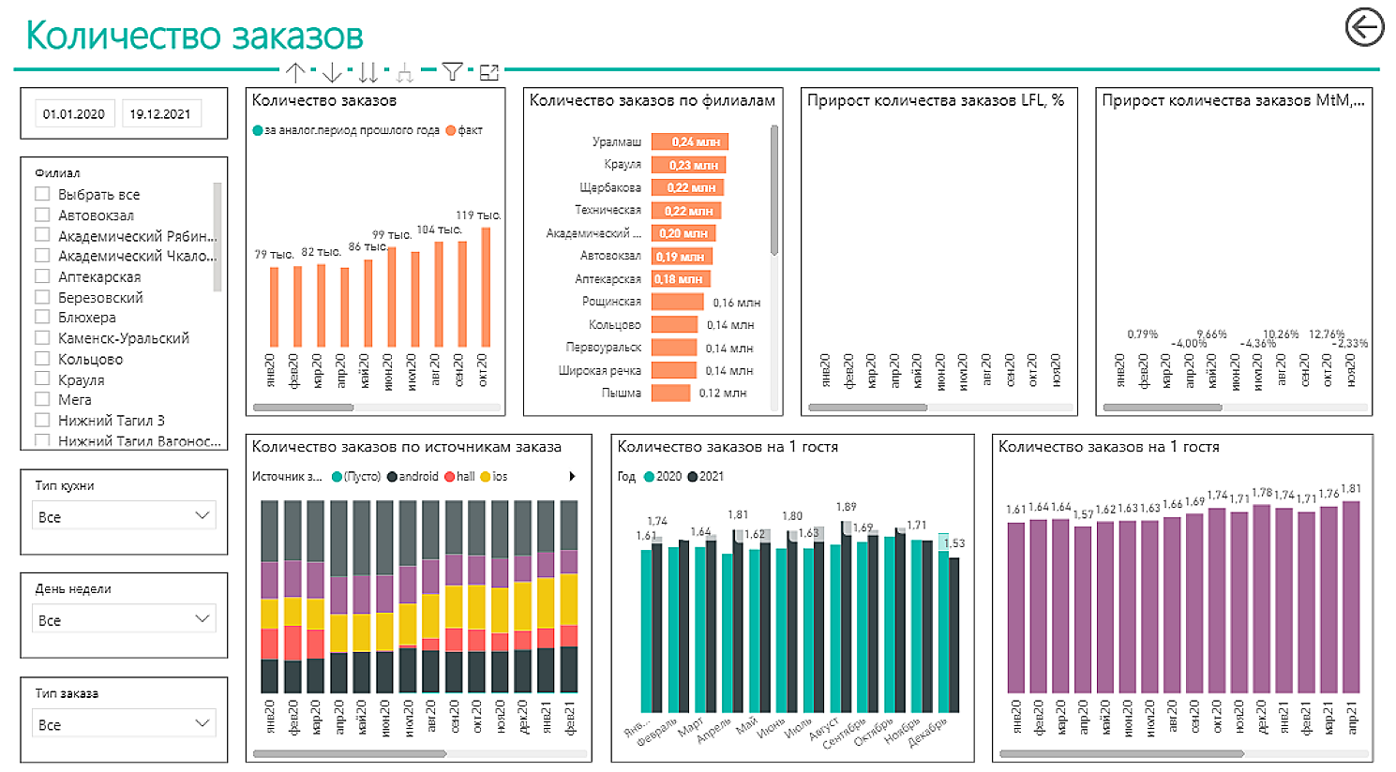
Task: Click the 'Количество заказов по филиалам' title
Action: [653, 100]
